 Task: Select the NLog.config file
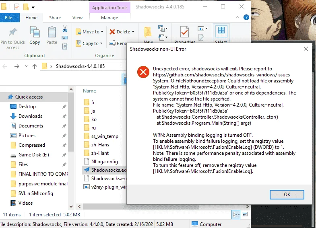(101, 162)
